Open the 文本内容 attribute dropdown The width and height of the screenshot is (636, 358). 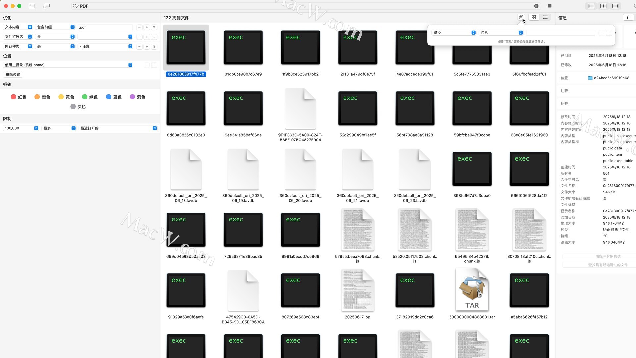(18, 27)
